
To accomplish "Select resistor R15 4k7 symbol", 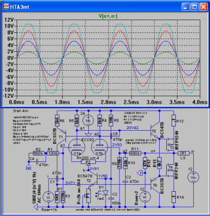I will click(x=159, y=163).
